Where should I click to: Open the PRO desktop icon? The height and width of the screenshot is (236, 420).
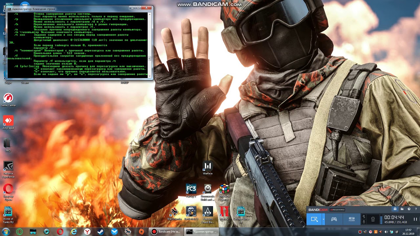pos(8,145)
